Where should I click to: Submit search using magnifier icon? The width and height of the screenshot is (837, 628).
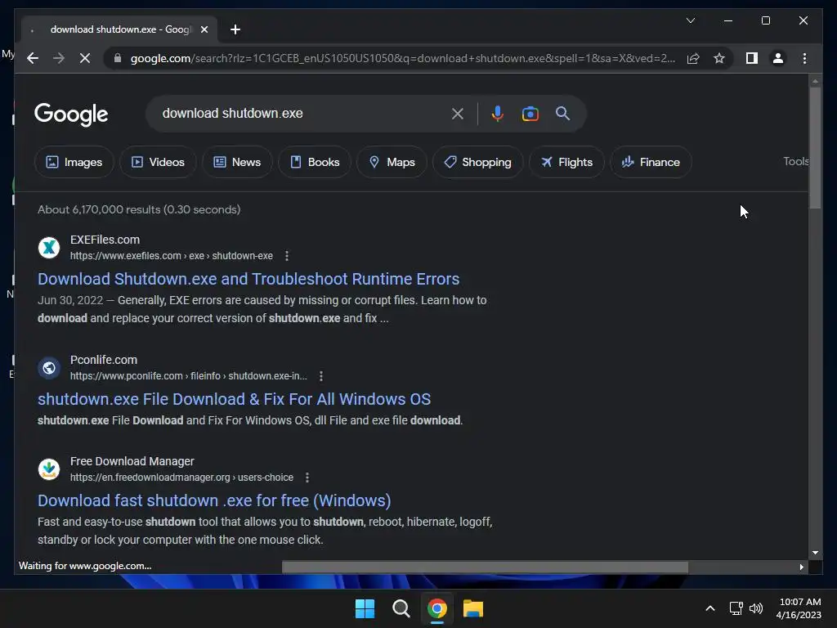pyautogui.click(x=562, y=113)
